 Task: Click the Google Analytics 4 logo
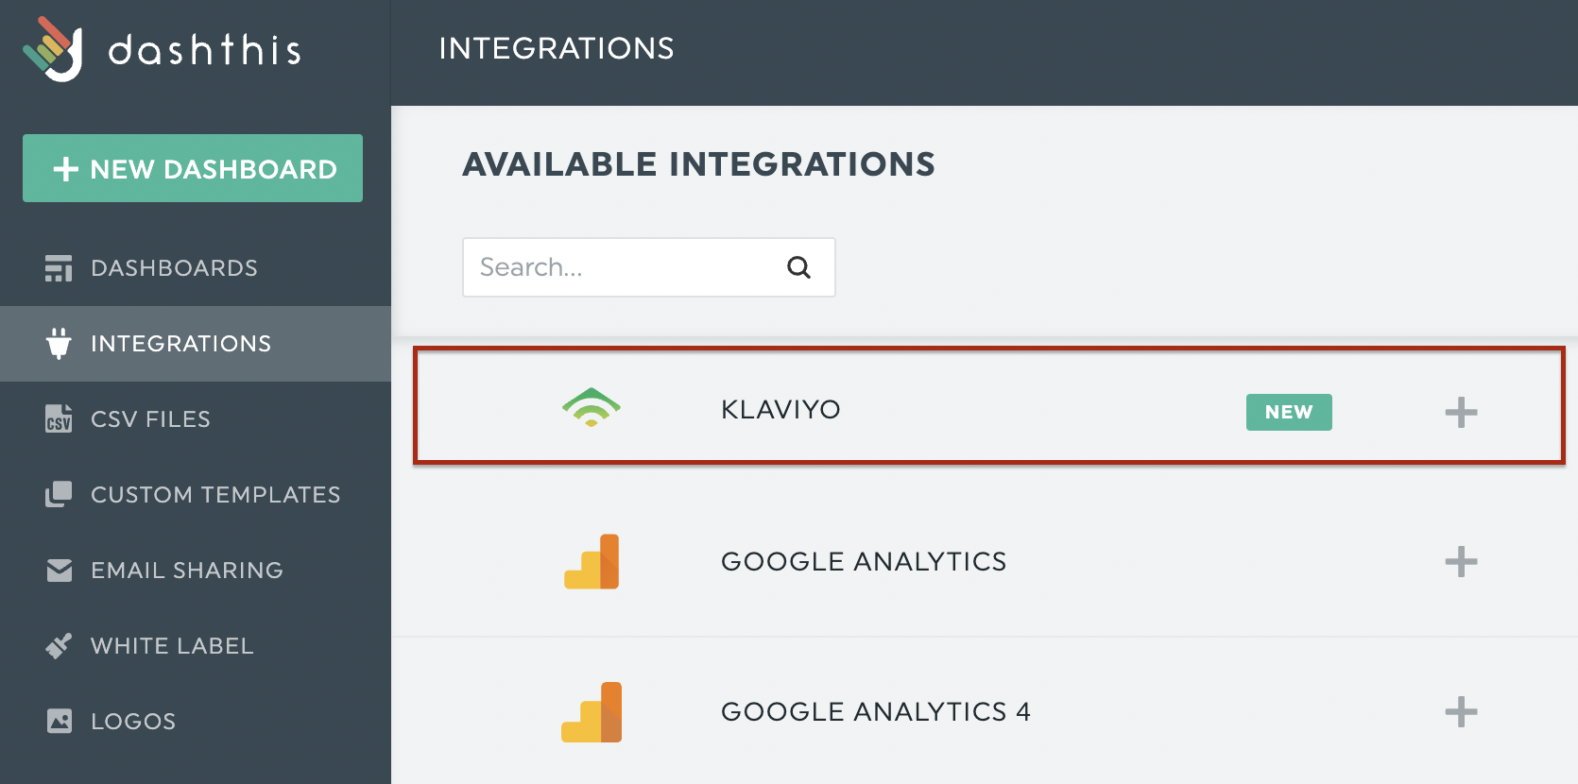[x=592, y=711]
